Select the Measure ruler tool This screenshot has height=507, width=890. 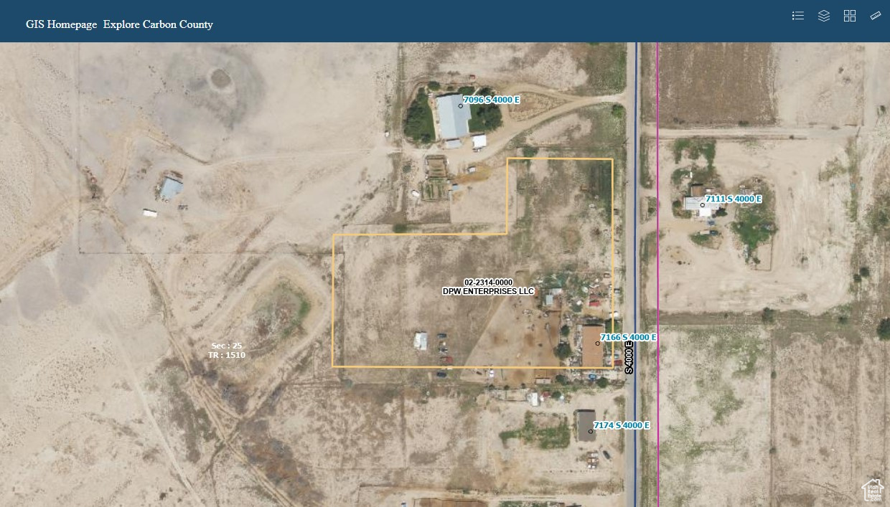[876, 16]
